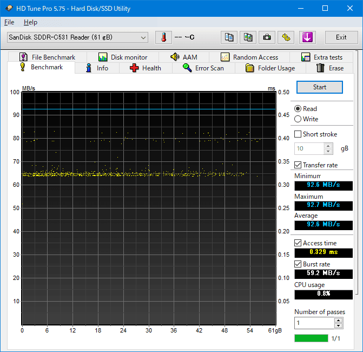The width and height of the screenshot is (363, 352).
Task: Click the green progress bar
Action: tap(311, 338)
